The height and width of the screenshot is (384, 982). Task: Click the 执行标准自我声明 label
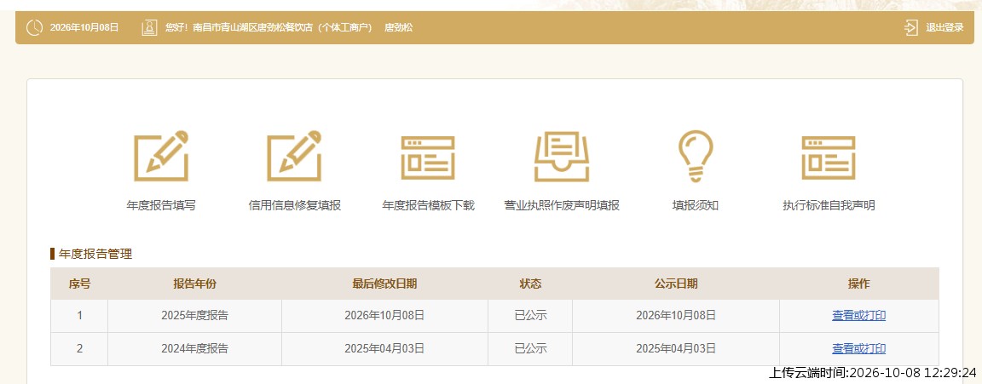pos(829,205)
